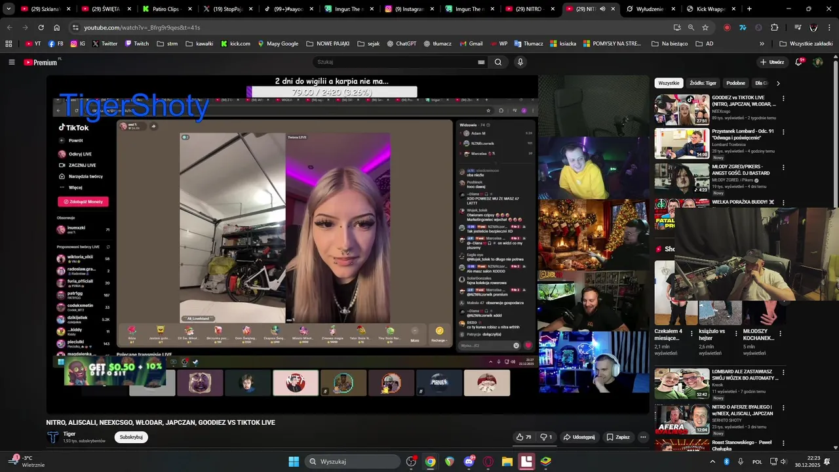Open the Extensions puzzle icon
839x472 pixels.
click(x=775, y=28)
